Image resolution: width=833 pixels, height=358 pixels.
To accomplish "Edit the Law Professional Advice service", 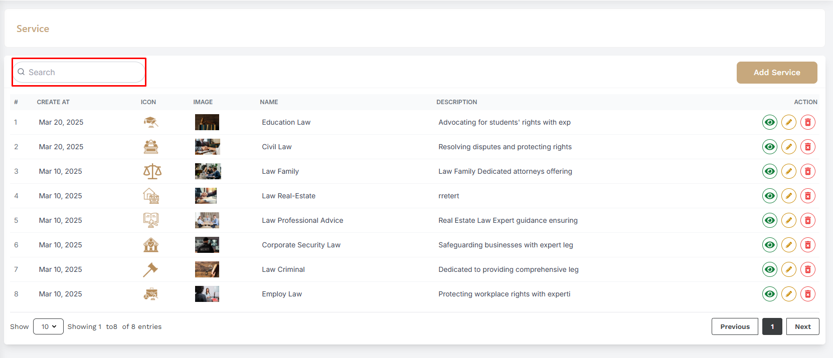I will 788,220.
